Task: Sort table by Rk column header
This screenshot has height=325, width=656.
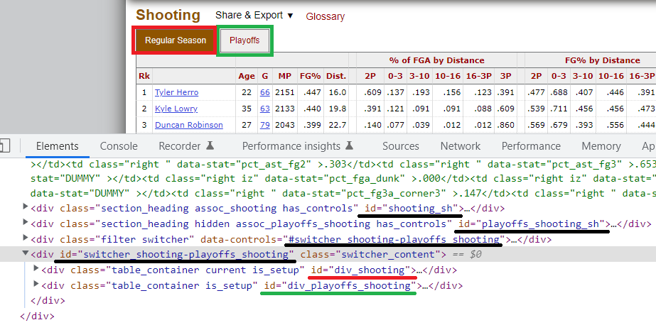Action: pyautogui.click(x=144, y=76)
